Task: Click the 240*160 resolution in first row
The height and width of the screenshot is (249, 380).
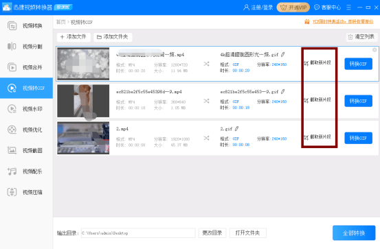Action: point(279,64)
